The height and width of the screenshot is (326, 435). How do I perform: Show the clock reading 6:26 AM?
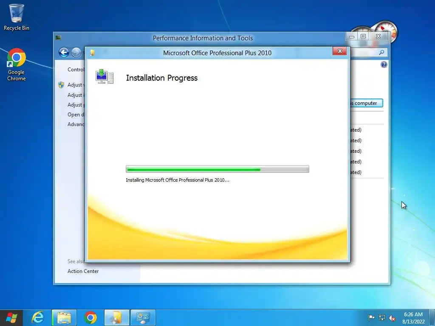point(413,318)
